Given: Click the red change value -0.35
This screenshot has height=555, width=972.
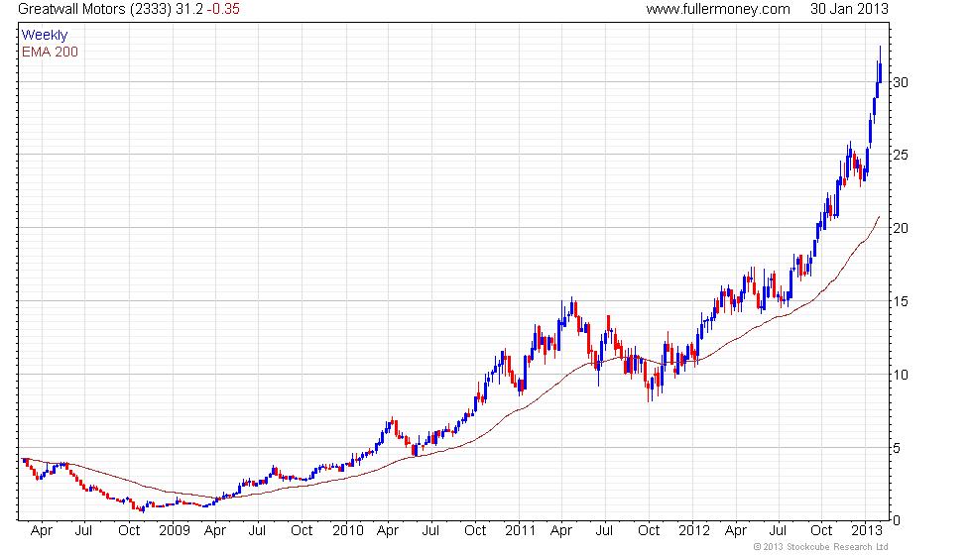Looking at the screenshot, I should pyautogui.click(x=223, y=9).
